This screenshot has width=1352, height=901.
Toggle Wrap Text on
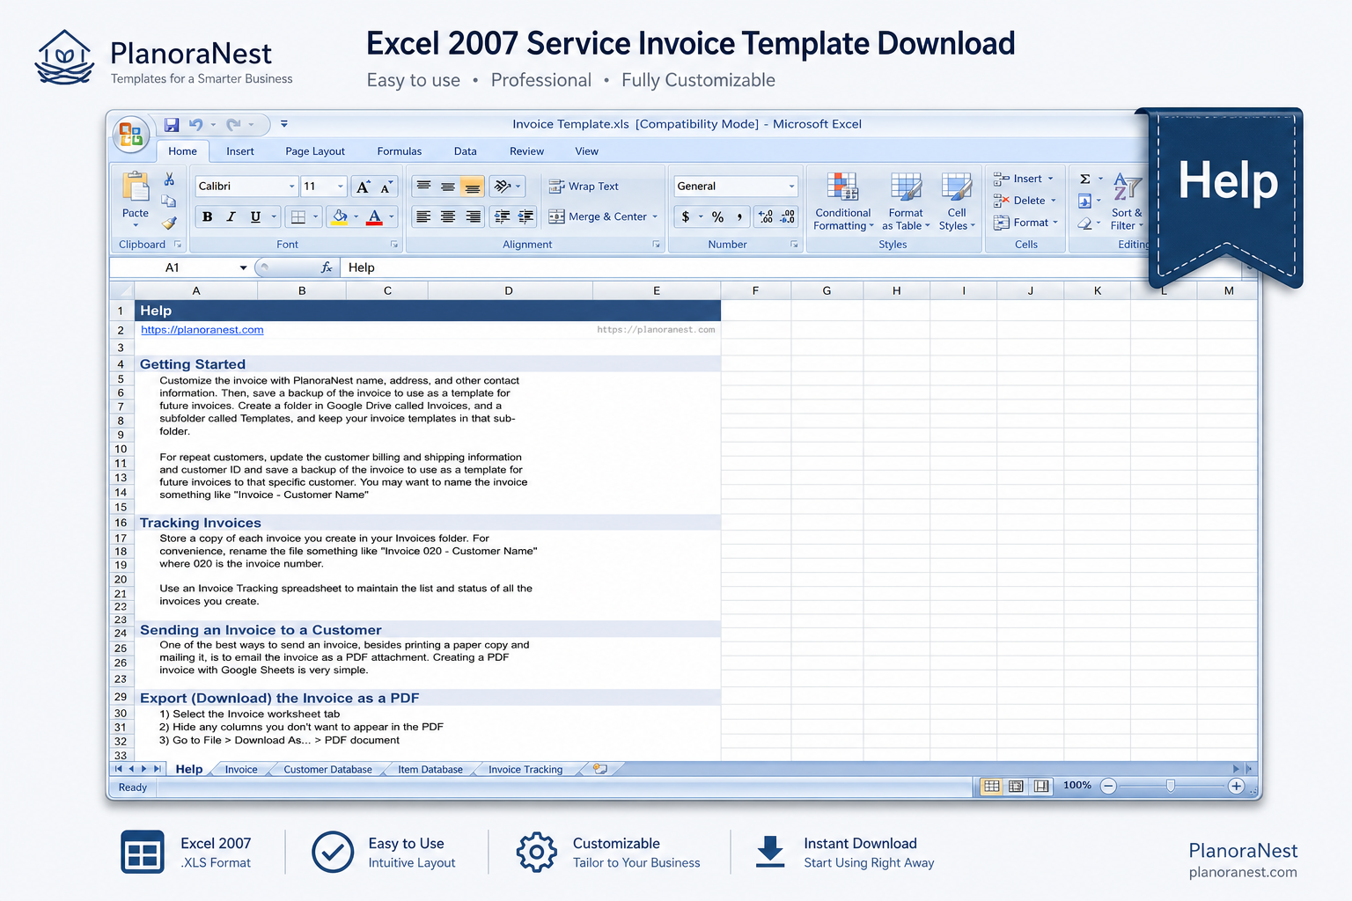pos(584,187)
